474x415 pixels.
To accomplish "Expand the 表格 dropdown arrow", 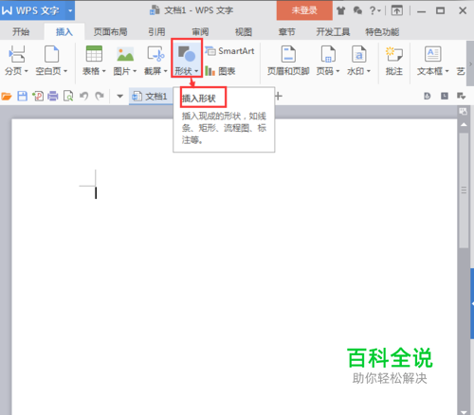I will point(103,71).
